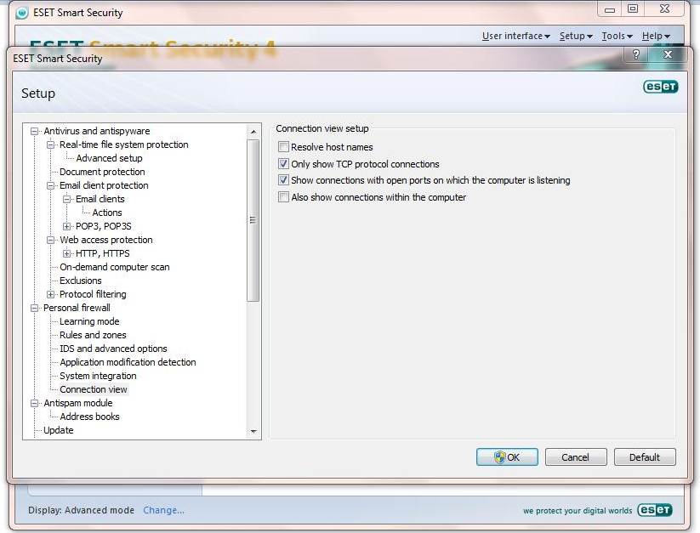Open the Setup menu in main window
This screenshot has width=700, height=533.
(576, 36)
